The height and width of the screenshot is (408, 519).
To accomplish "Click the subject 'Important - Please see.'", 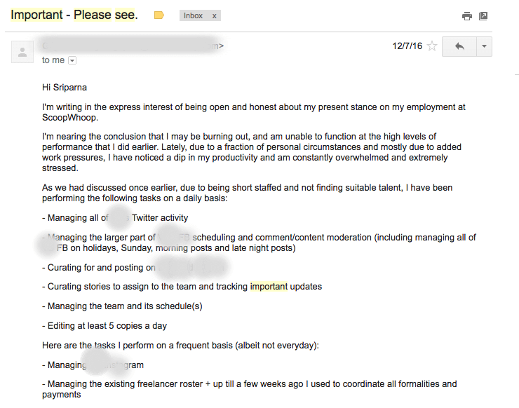I will point(74,15).
